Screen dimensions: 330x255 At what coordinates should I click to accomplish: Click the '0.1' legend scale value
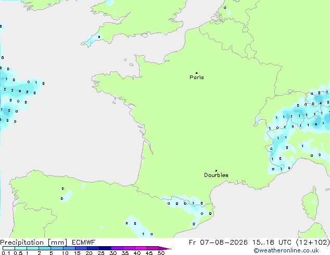click(x=6, y=253)
